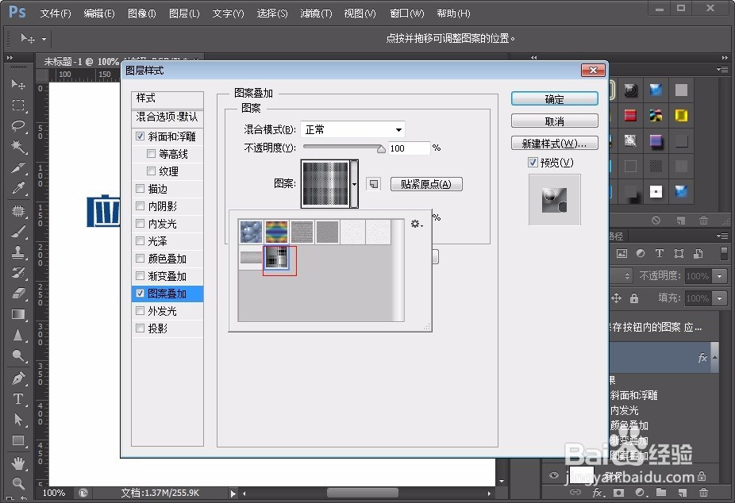This screenshot has height=503, width=735.
Task: Click create new preset from pattern icon
Action: pyautogui.click(x=374, y=184)
